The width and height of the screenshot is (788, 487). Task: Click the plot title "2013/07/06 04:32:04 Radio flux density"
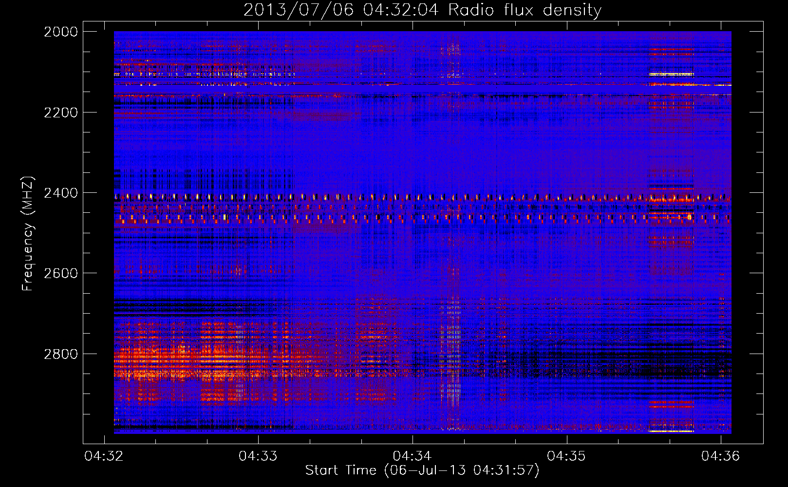pos(422,11)
